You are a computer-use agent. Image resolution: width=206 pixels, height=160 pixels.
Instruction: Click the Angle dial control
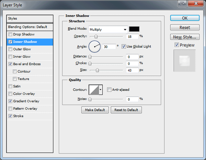pos(95,47)
